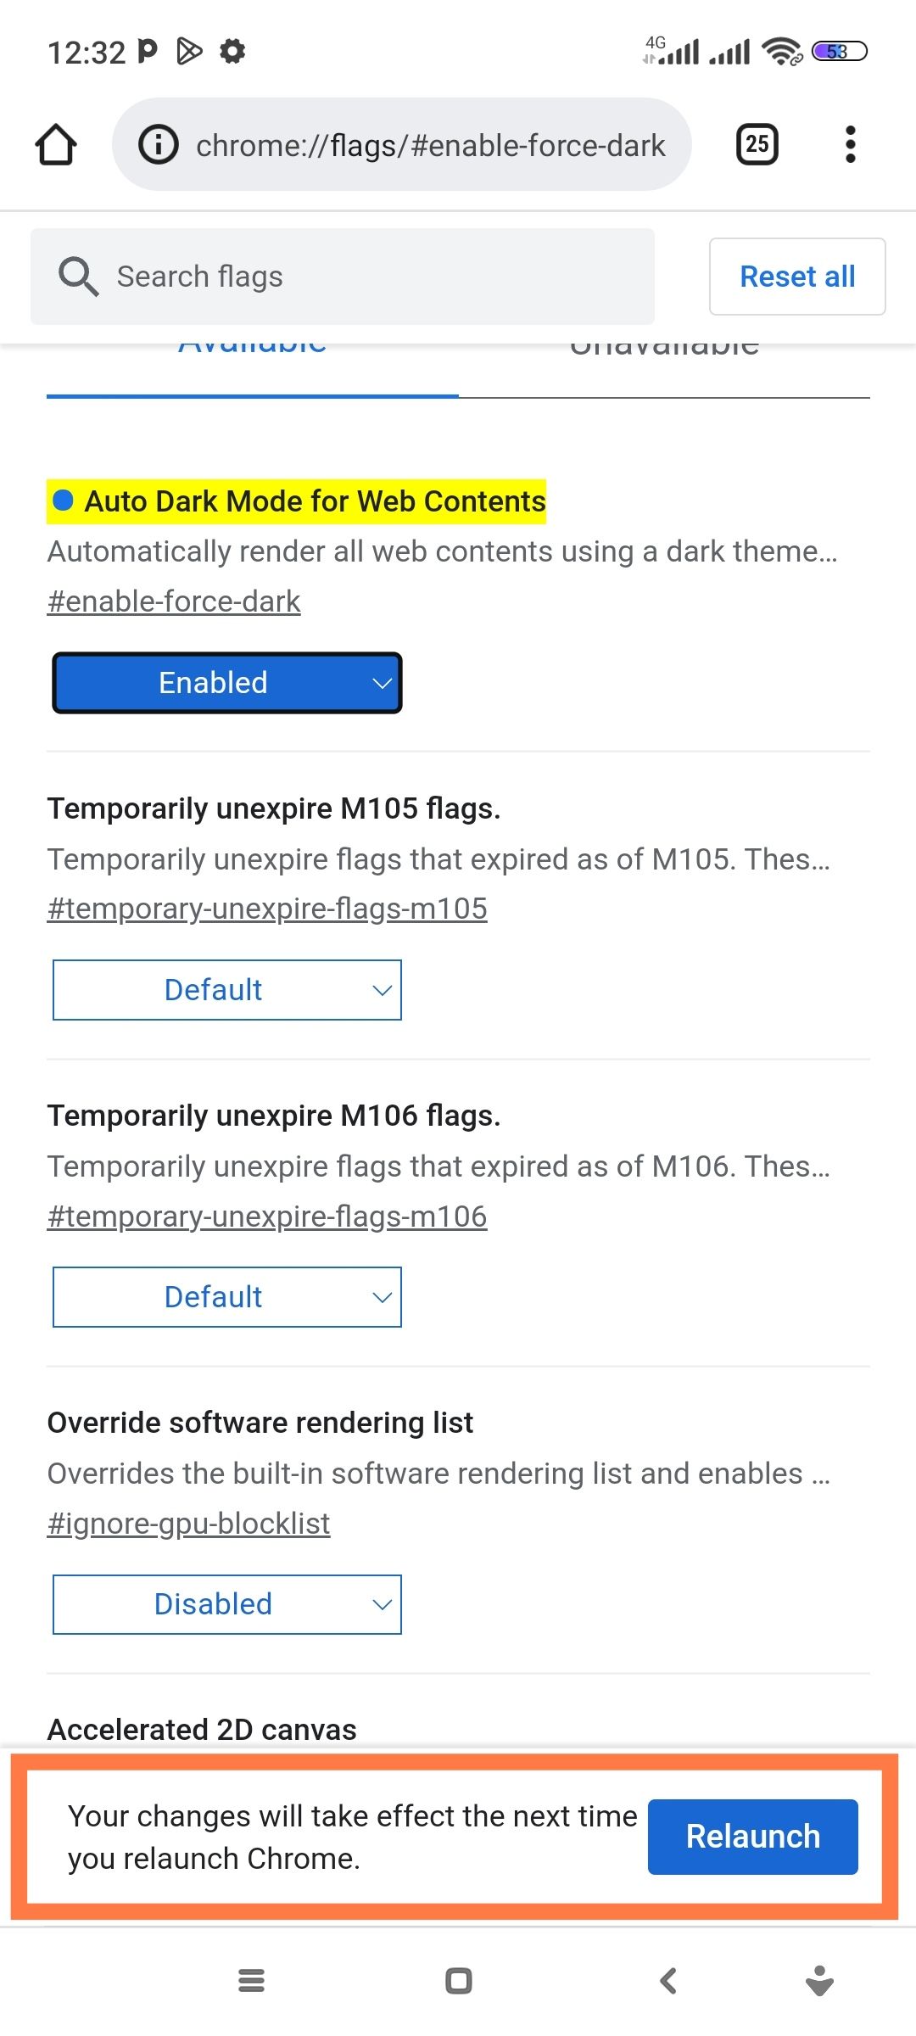Screen dimensions: 916x2036
Task: Open the Override software rendering Disabled dropdown
Action: point(227,1604)
